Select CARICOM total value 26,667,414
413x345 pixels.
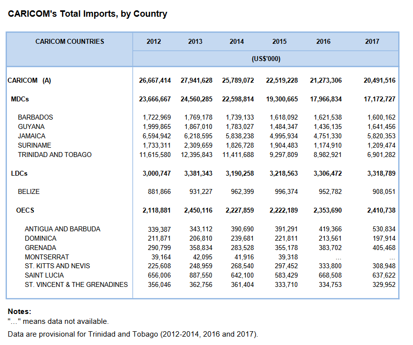pyautogui.click(x=155, y=81)
